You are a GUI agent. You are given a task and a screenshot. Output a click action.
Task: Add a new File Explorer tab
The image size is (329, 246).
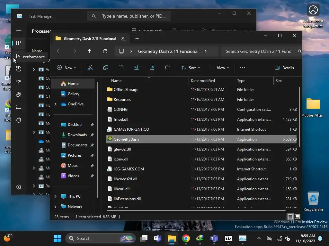click(x=137, y=39)
